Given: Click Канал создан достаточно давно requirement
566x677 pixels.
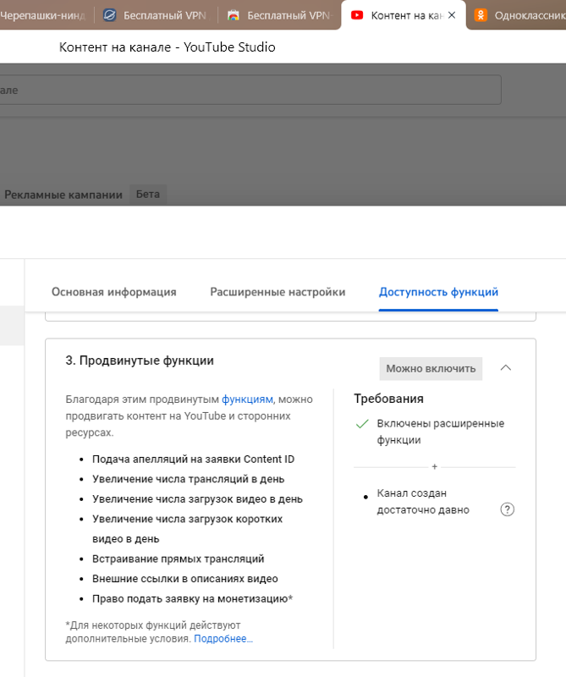Looking at the screenshot, I should tap(423, 502).
